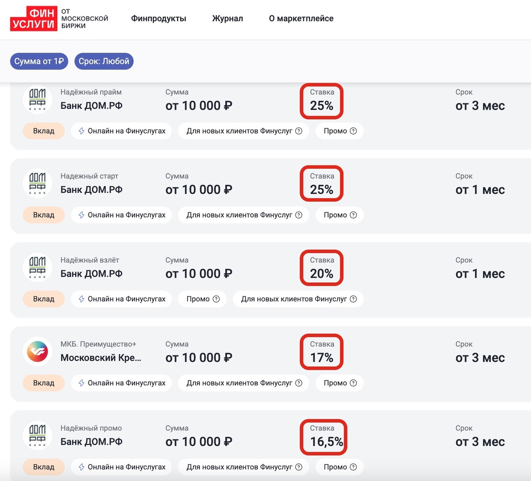Click help icon for new clients, МКБ. Преимущество+
Viewport: 531px width, 481px height.
click(x=299, y=383)
